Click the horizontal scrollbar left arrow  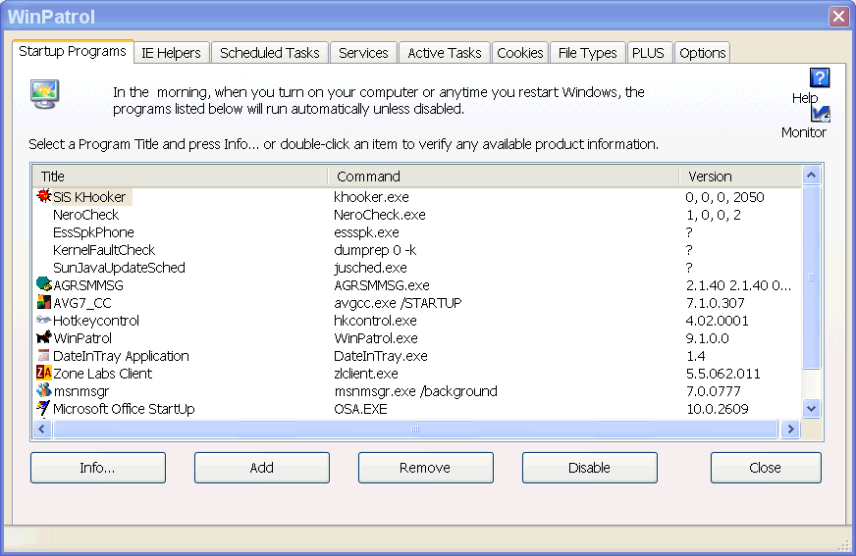click(42, 429)
